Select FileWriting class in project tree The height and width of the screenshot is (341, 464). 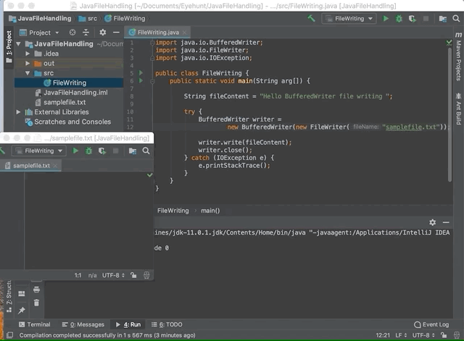69,83
